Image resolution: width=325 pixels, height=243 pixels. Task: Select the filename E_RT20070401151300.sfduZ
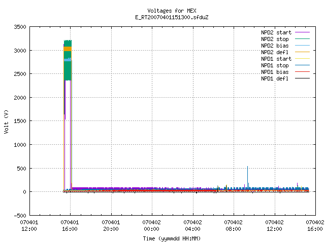tap(172, 17)
